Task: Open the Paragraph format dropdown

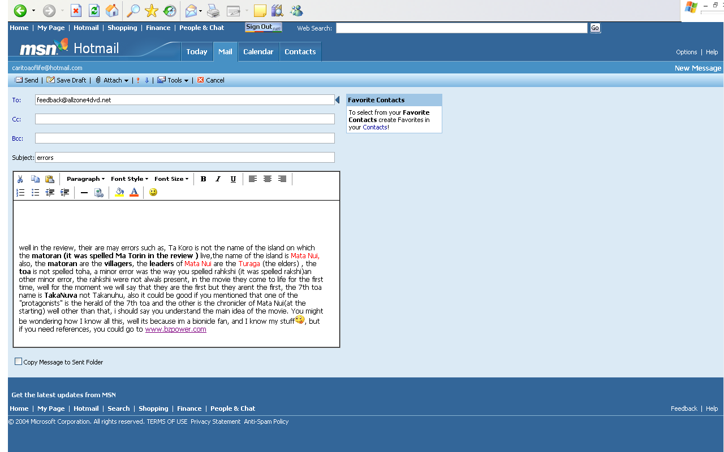Action: 85,179
